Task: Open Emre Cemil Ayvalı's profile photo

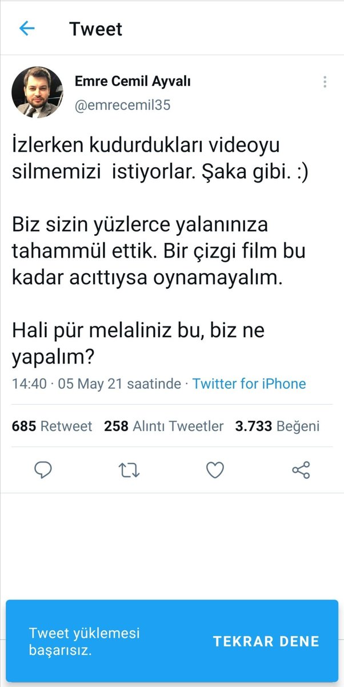Action: coord(37,92)
